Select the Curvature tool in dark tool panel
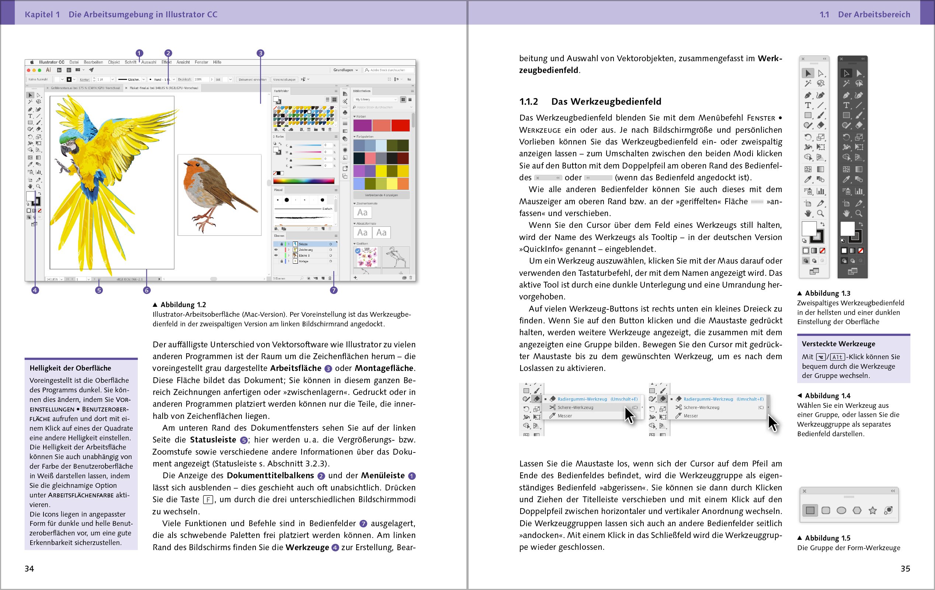This screenshot has width=935, height=590. pyautogui.click(x=859, y=95)
